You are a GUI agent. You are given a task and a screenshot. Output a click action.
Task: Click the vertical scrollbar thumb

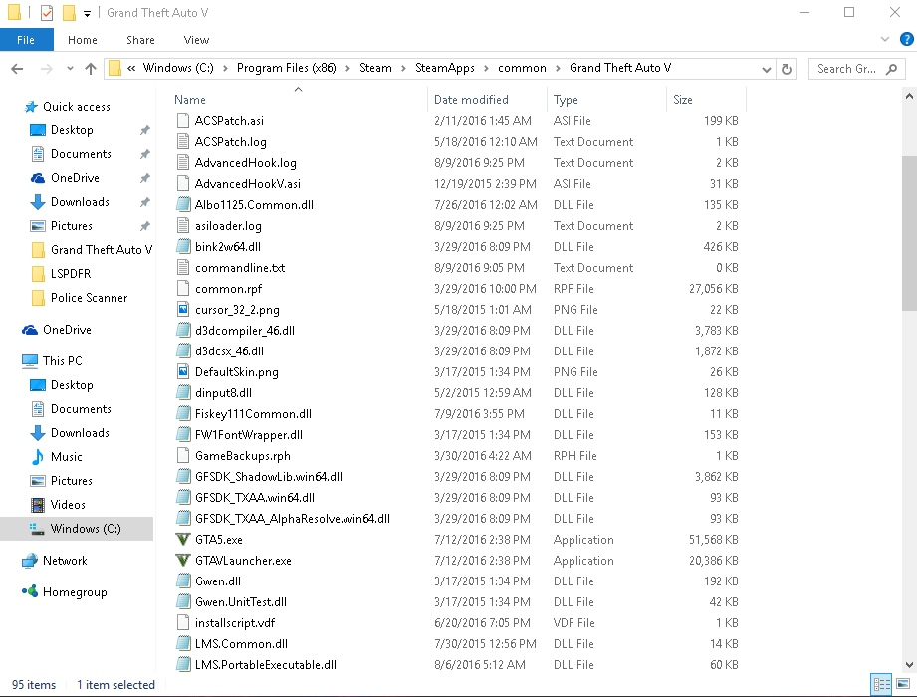(909, 233)
